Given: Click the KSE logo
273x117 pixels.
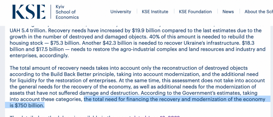Looking at the screenshot, I should pos(29,12).
